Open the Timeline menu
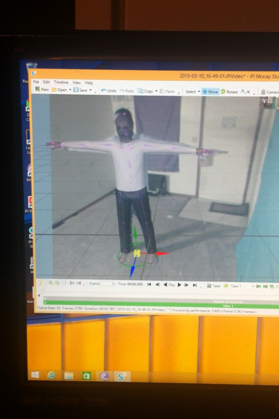 (x=61, y=82)
